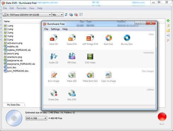Select file 4.png
Image resolution: width=173 pixels, height=131 pixels.
pyautogui.click(x=8, y=36)
